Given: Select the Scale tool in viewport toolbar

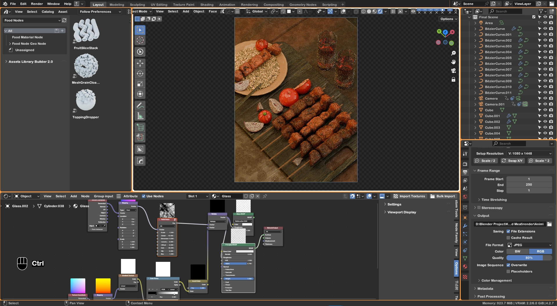Looking at the screenshot, I should tap(140, 84).
